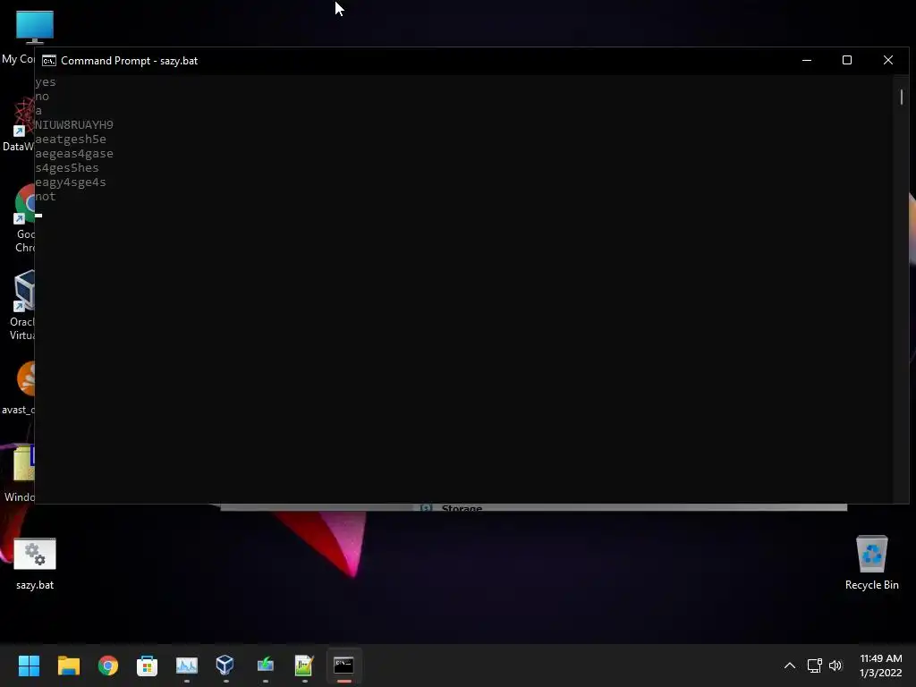Open the clock and date flyout
This screenshot has width=916, height=687.
pyautogui.click(x=881, y=666)
